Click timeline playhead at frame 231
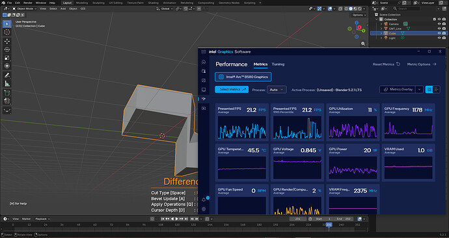This screenshot has width=449, height=238. pos(329,225)
